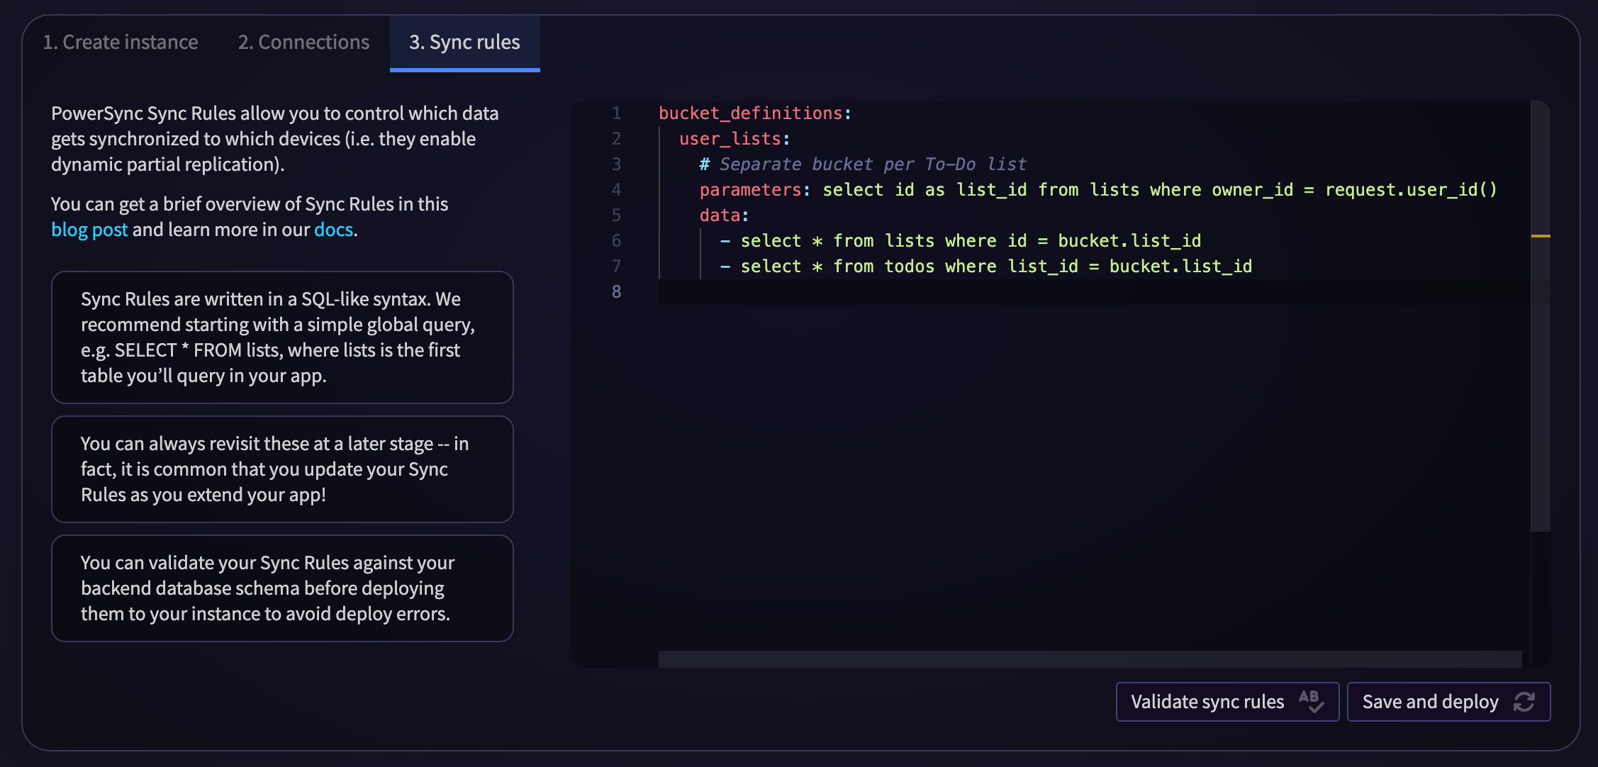Click the editor's vertical scrollbar

[x=1540, y=315]
